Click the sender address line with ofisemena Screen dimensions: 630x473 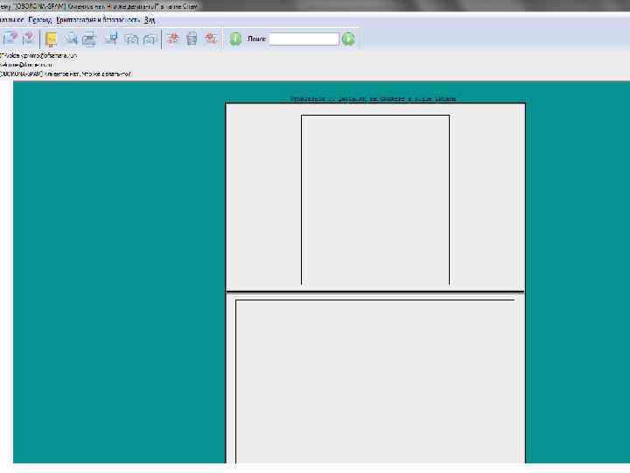[38, 55]
